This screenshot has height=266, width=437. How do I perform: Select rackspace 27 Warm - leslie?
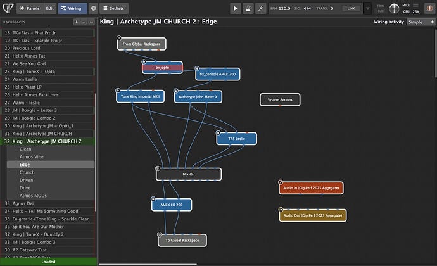[47, 103]
